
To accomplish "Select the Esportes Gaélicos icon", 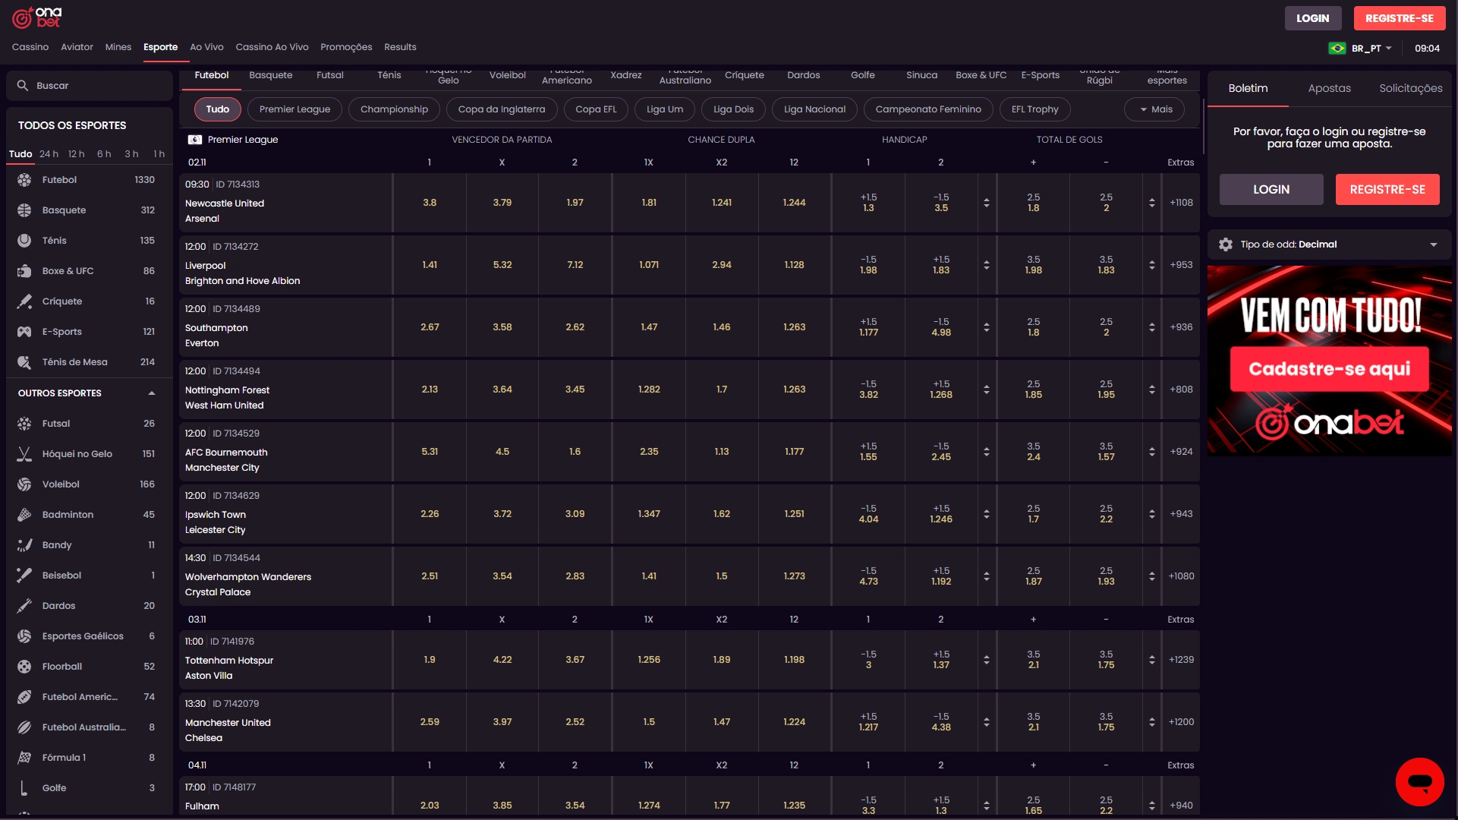I will pos(24,636).
